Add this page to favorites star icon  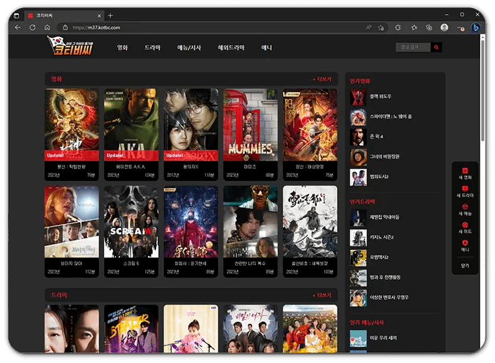click(x=381, y=28)
